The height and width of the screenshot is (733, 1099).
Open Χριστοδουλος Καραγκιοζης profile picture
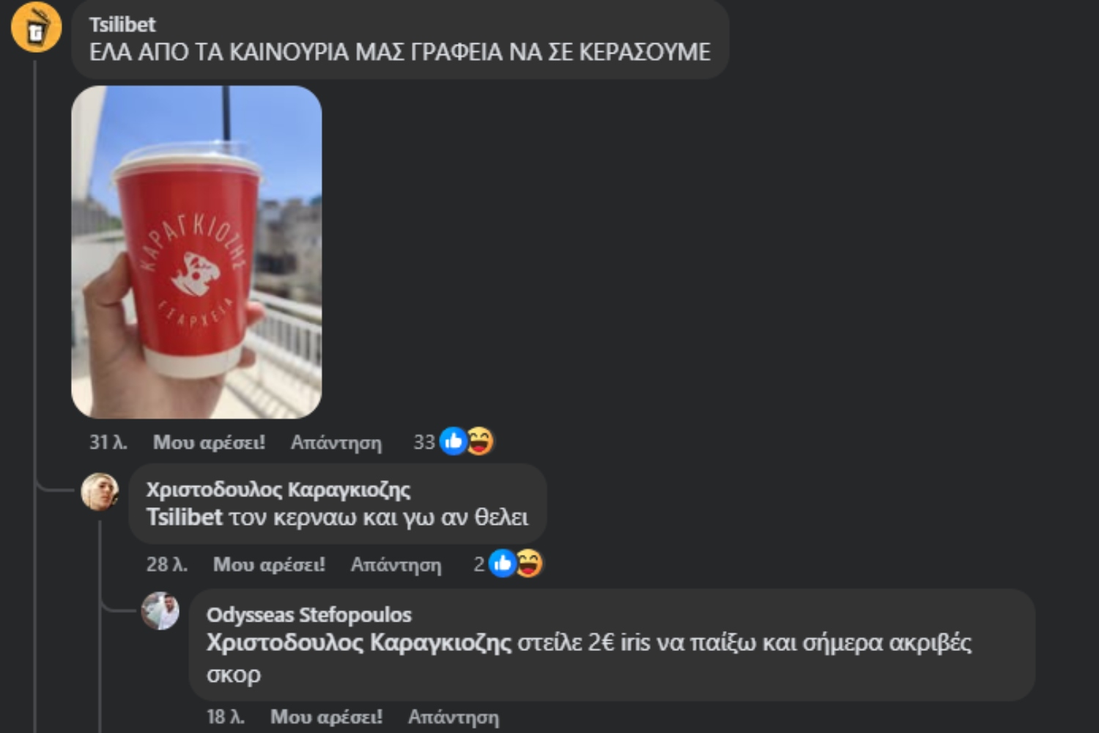[x=100, y=491]
